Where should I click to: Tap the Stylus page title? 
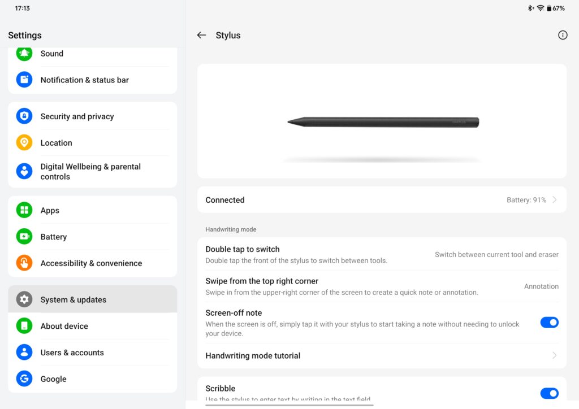228,36
